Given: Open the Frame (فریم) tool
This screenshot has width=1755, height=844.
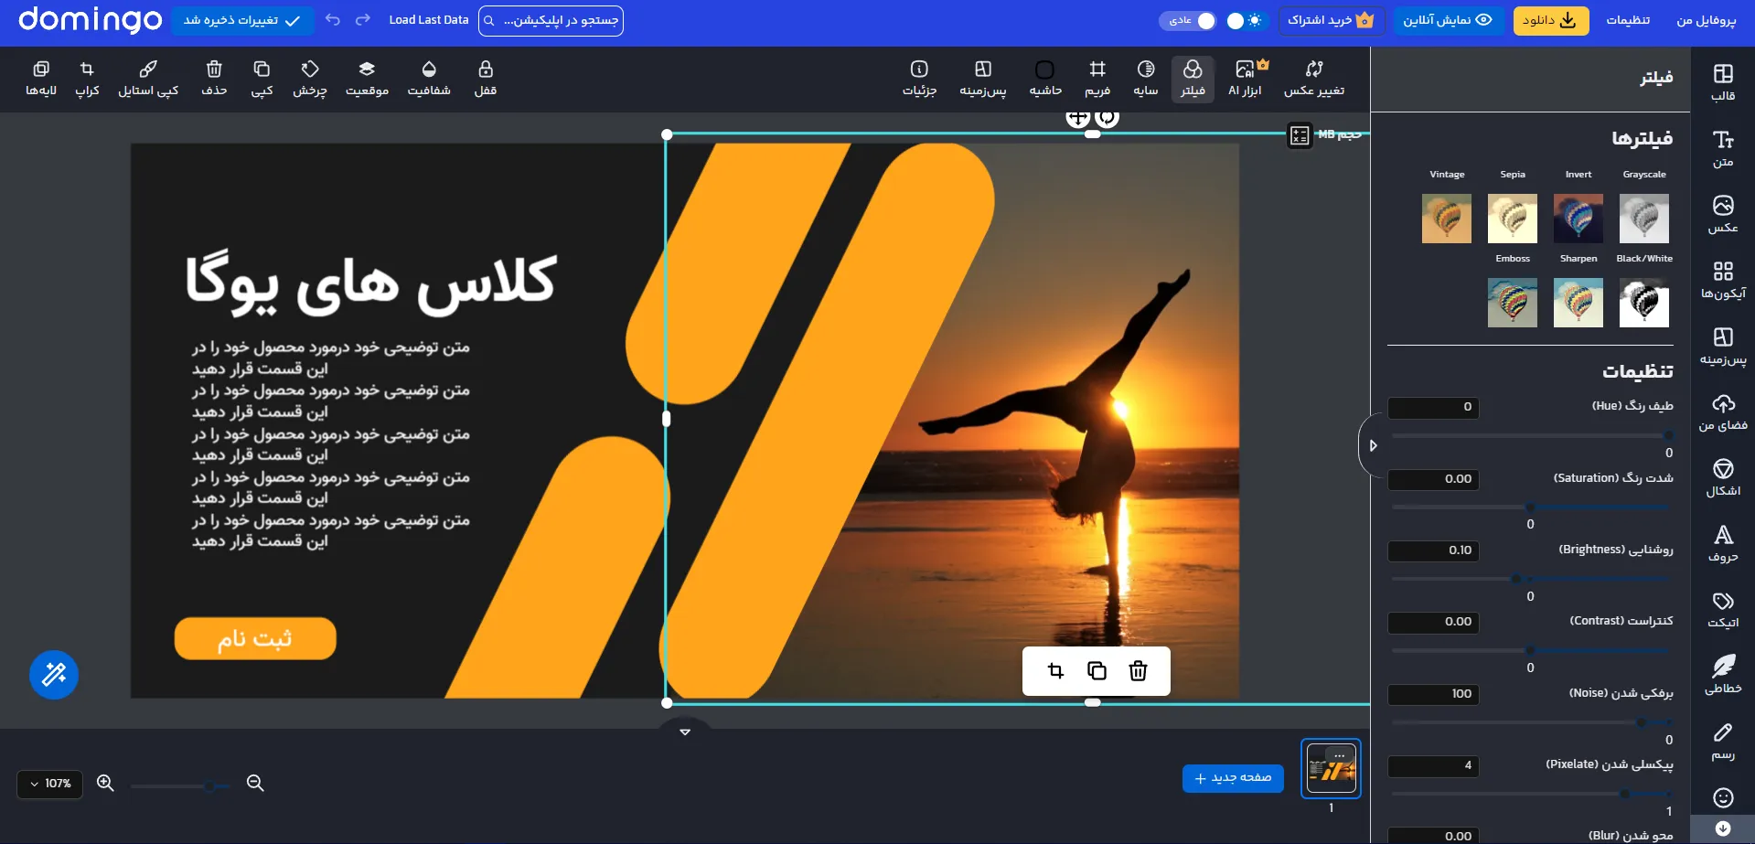Looking at the screenshot, I should 1097,79.
